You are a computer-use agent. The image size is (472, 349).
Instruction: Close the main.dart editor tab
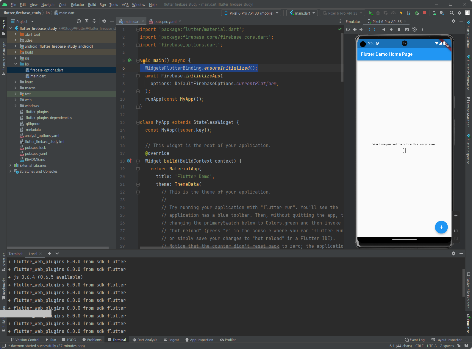pos(143,21)
